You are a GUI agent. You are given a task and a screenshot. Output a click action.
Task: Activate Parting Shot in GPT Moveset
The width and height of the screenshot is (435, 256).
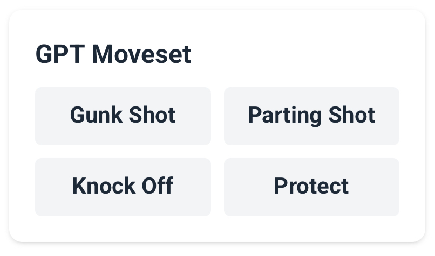311,116
